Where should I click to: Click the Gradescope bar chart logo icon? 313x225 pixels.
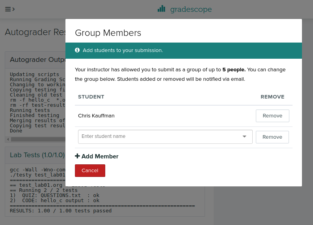[161, 9]
